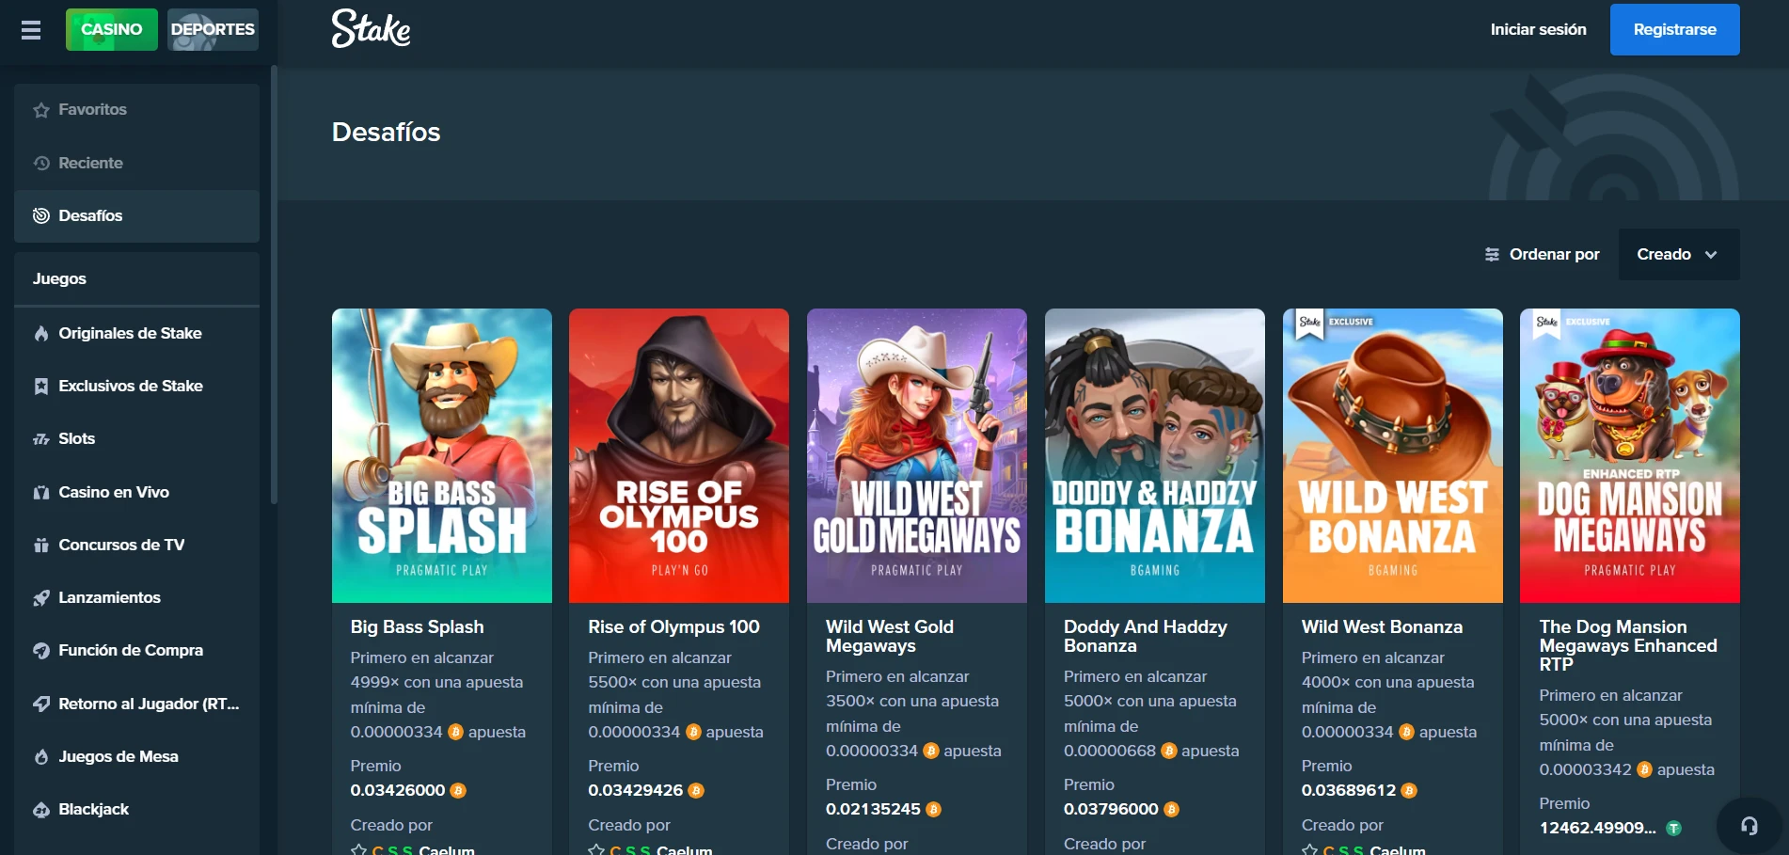Click the Reciente clock icon
This screenshot has width=1789, height=855.
click(x=41, y=163)
